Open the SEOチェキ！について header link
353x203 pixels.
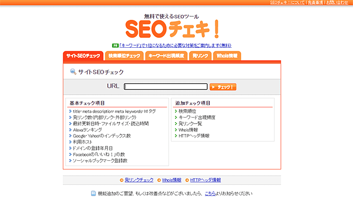coord(287,2)
